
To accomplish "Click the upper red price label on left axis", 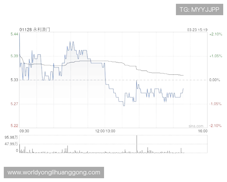I will (x=14, y=103).
